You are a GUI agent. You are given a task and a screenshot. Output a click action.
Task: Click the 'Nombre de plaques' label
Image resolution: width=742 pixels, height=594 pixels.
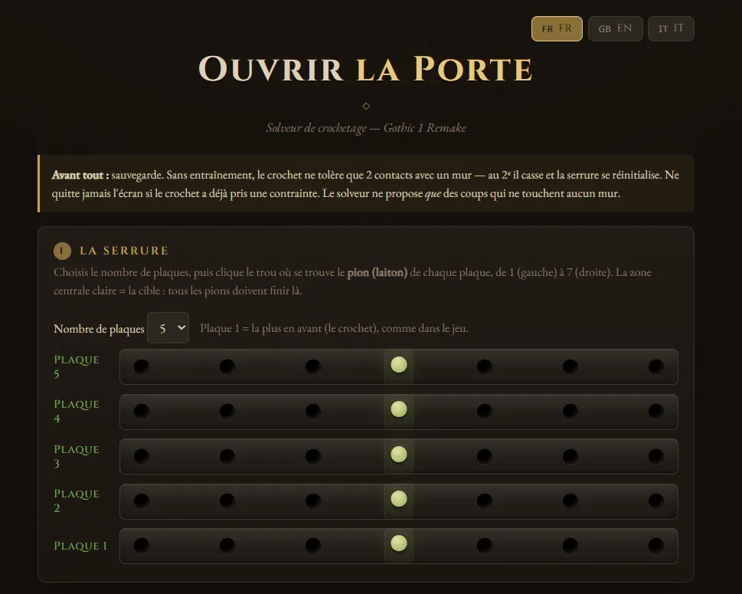pyautogui.click(x=99, y=329)
